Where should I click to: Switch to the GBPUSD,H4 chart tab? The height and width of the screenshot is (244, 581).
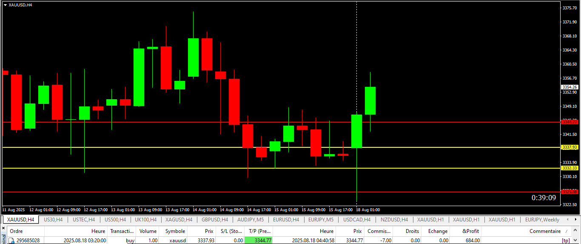(x=215, y=220)
